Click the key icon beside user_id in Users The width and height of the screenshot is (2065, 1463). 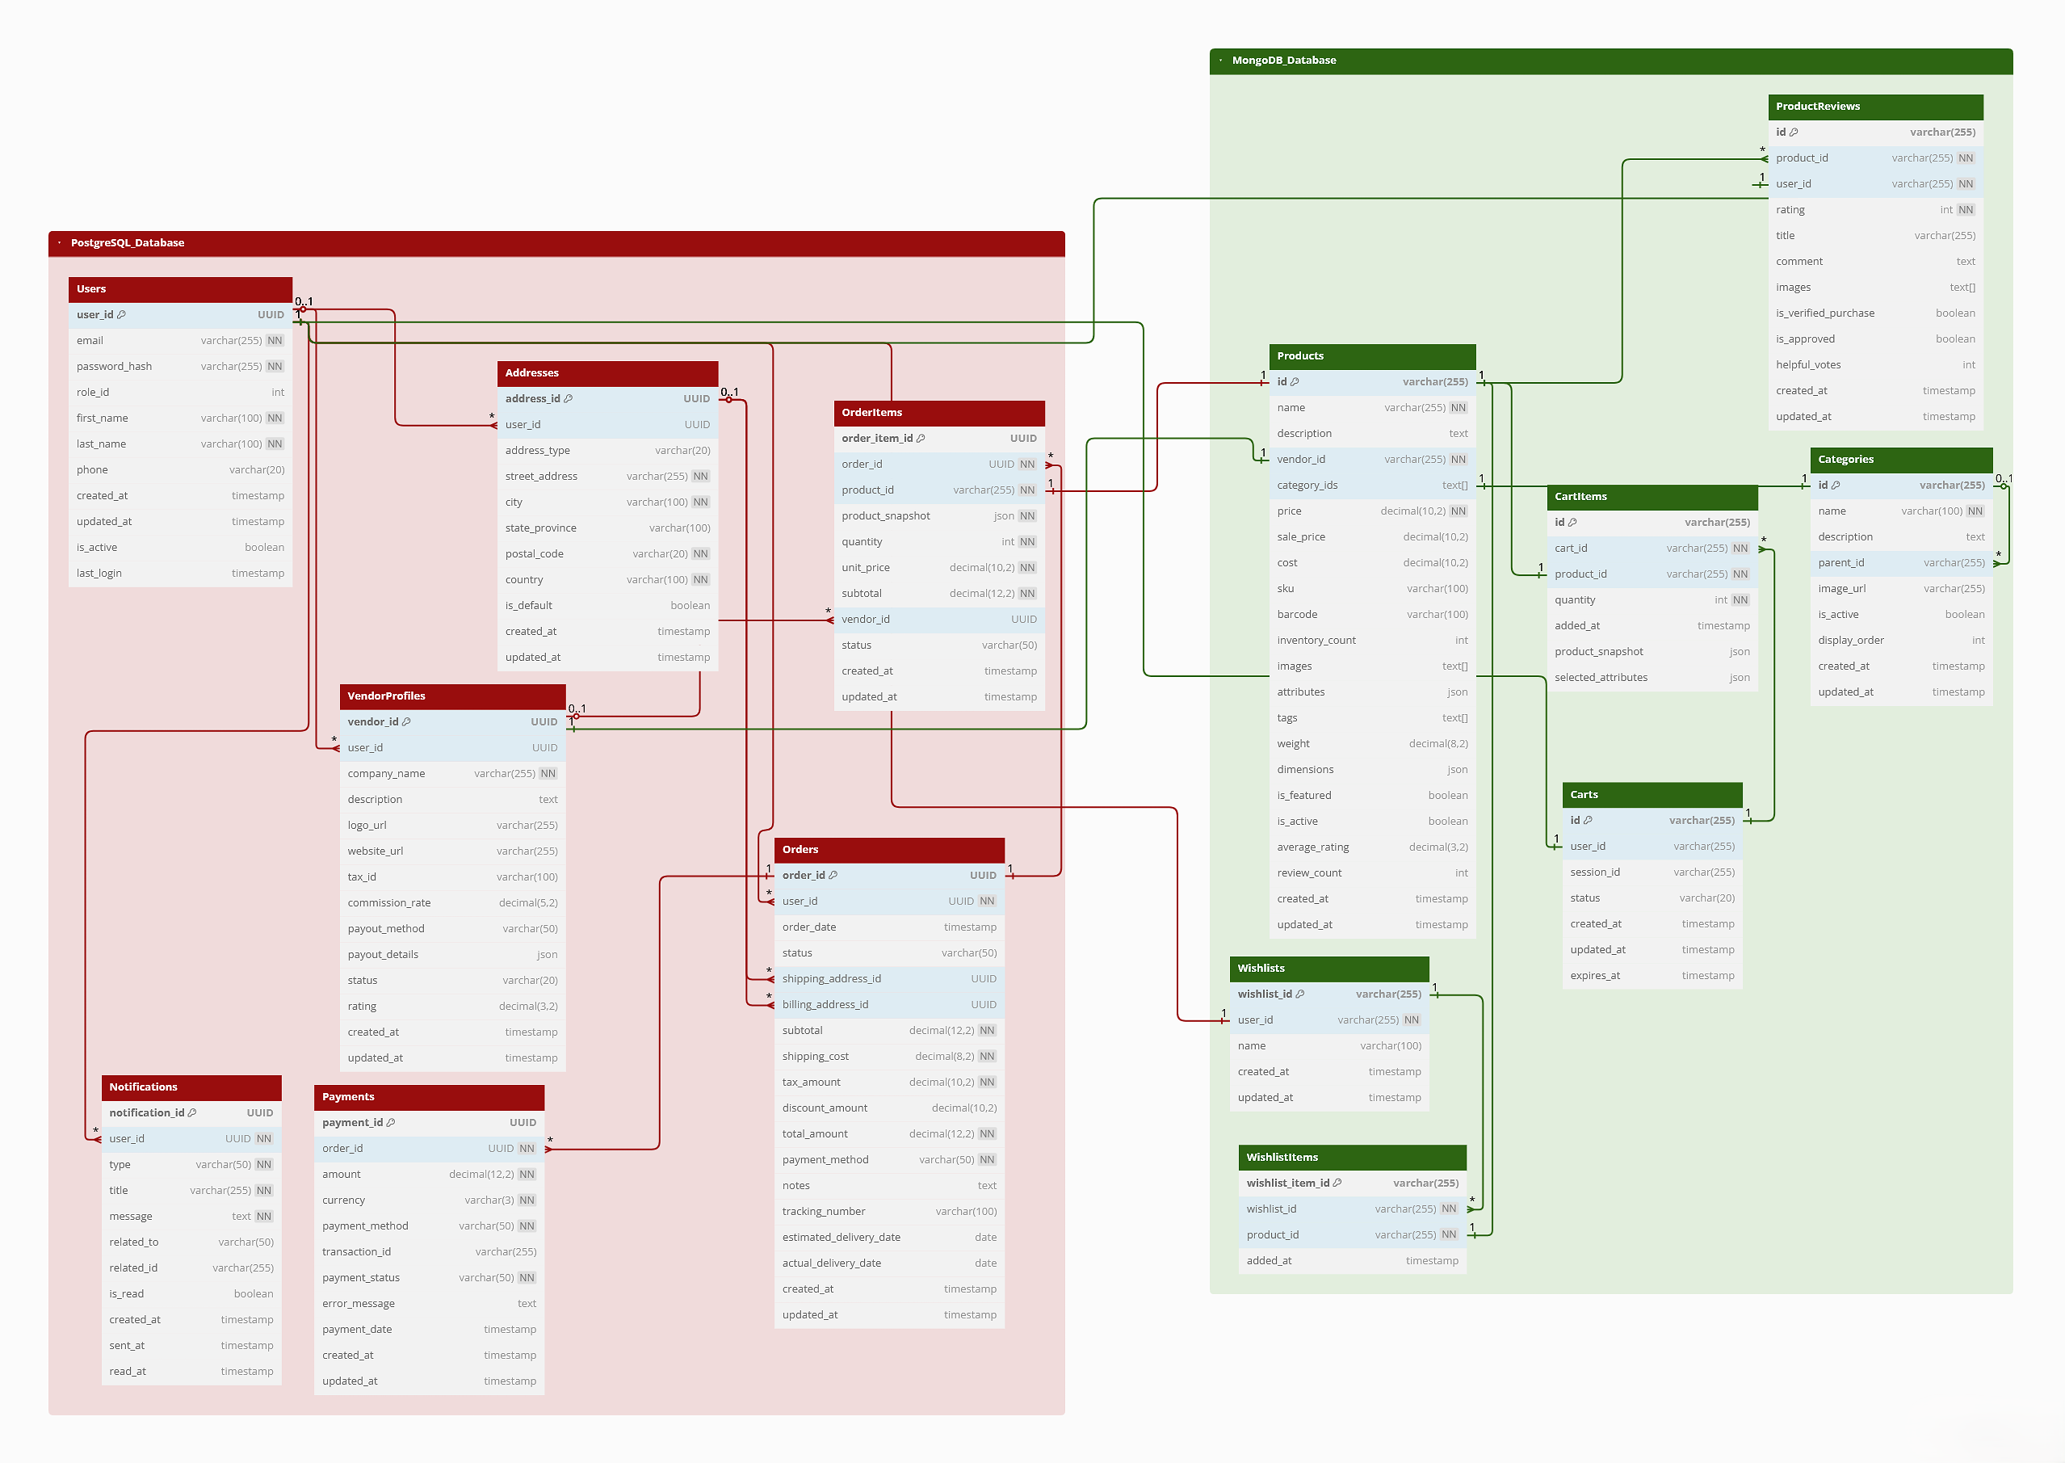click(122, 314)
